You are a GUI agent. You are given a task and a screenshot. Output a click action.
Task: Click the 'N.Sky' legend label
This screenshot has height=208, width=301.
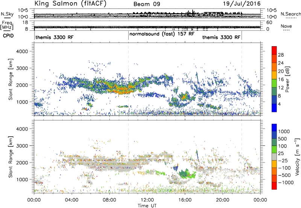7,14
